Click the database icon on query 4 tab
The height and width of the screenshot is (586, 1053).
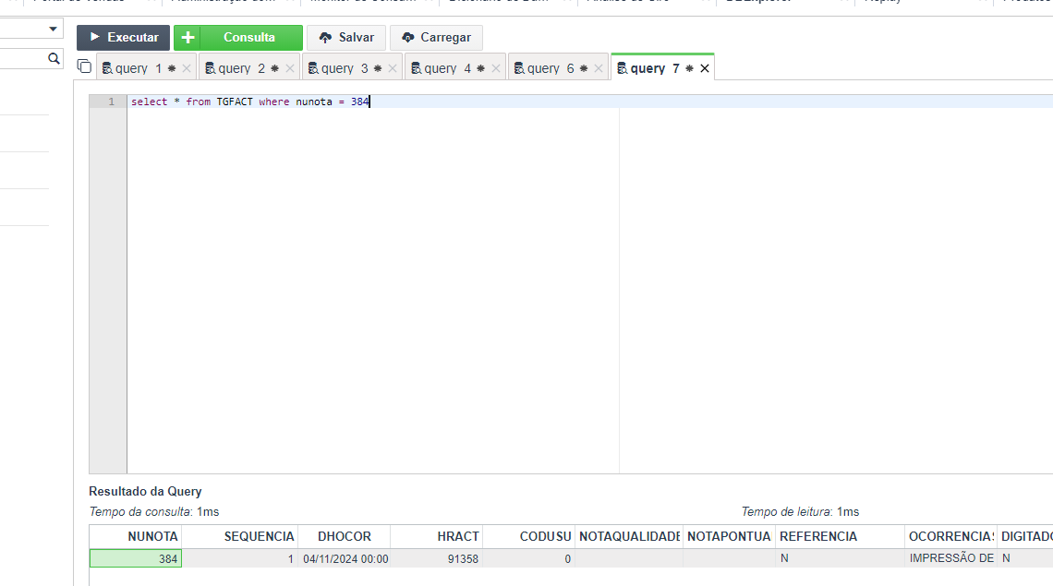point(417,68)
